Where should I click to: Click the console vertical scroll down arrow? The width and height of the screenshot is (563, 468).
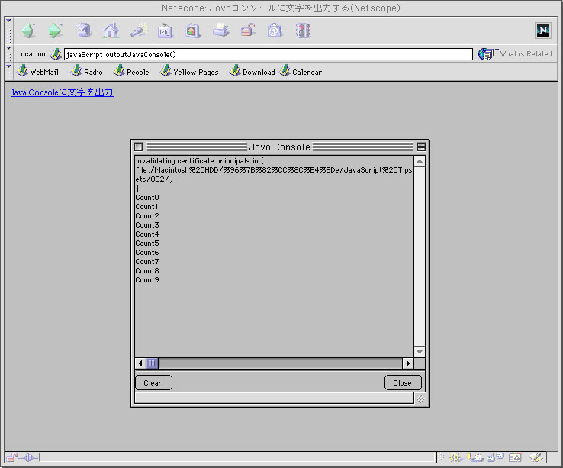(x=420, y=351)
